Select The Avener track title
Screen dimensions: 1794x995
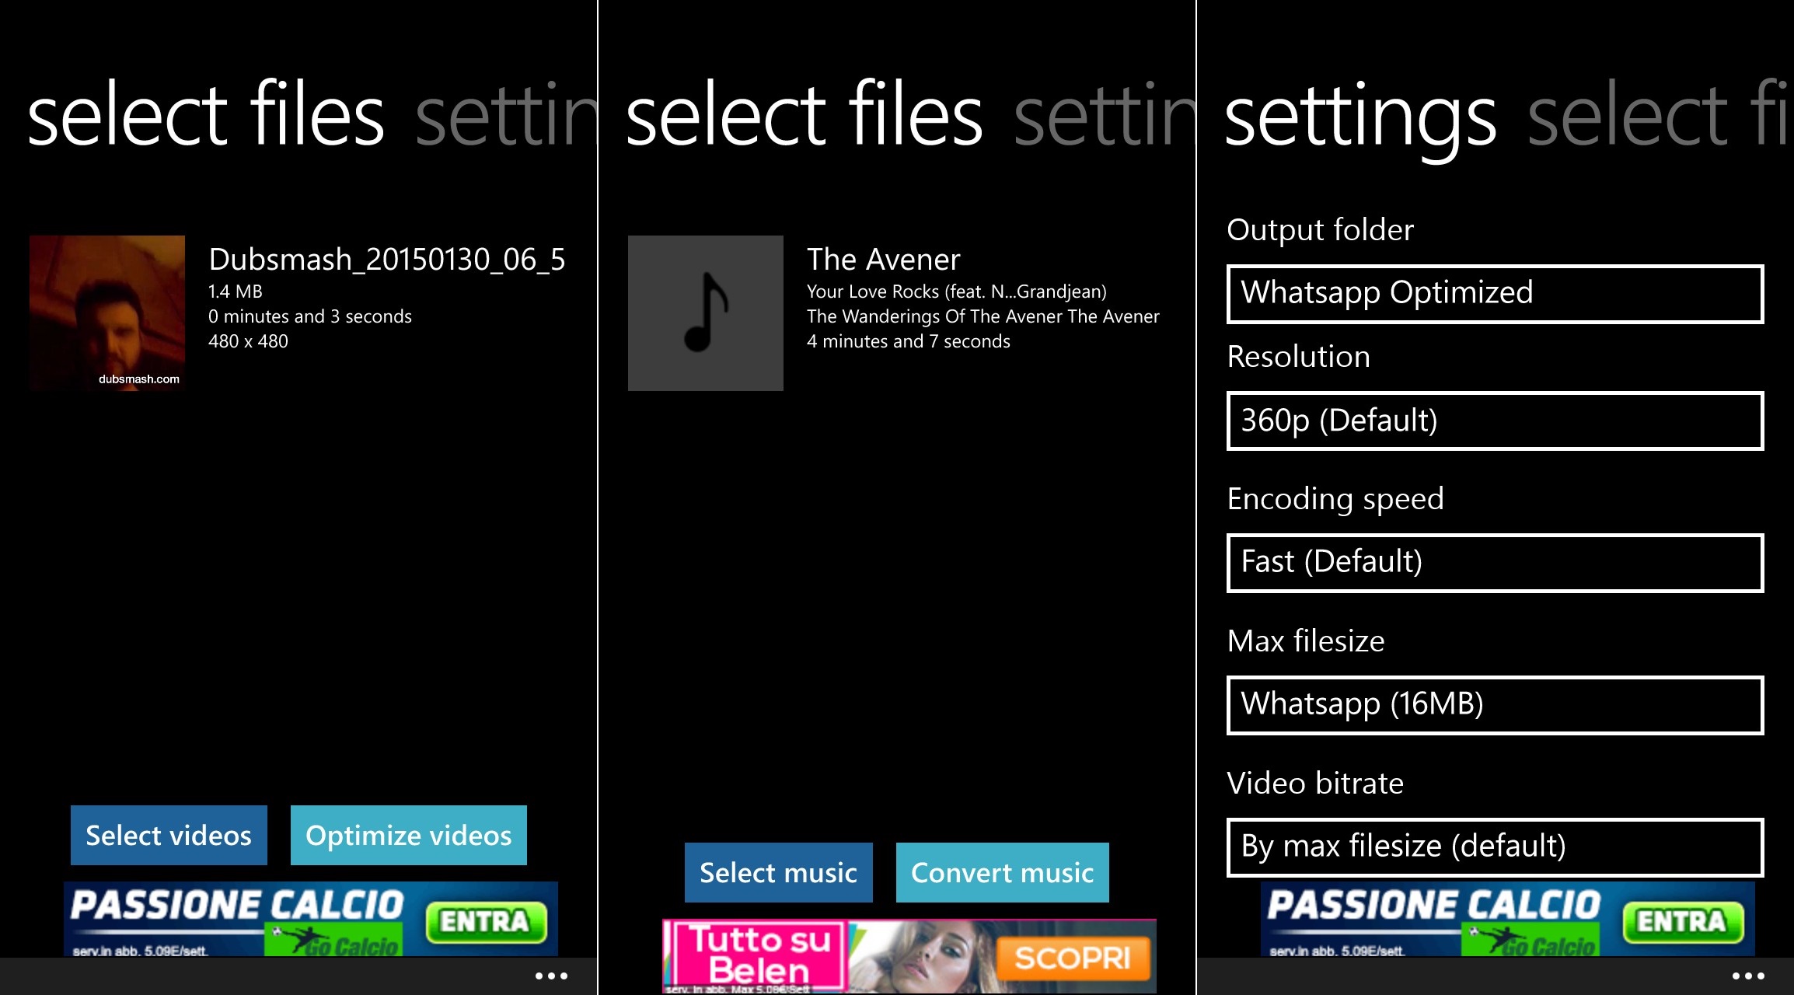coord(884,260)
